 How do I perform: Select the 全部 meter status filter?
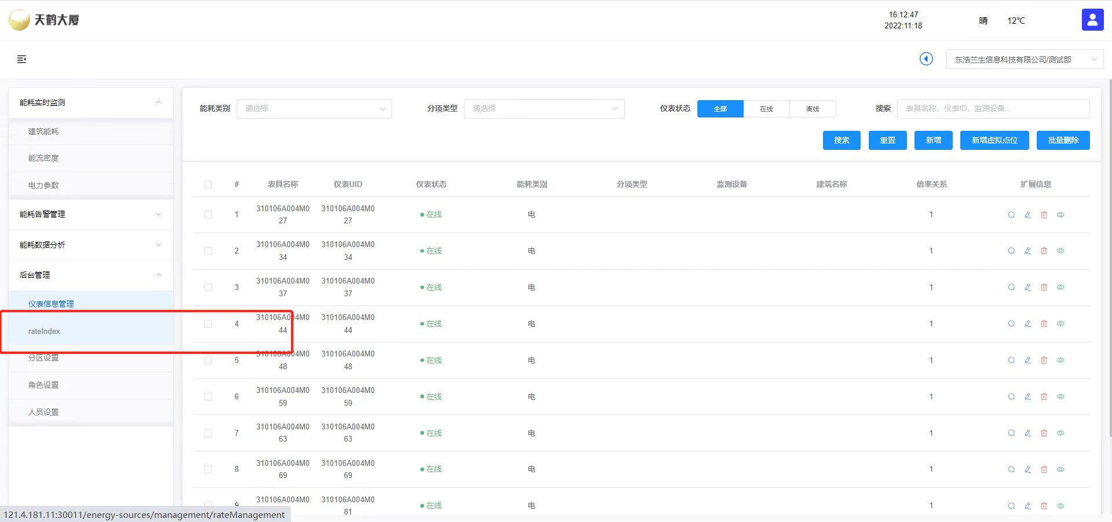[x=720, y=109]
